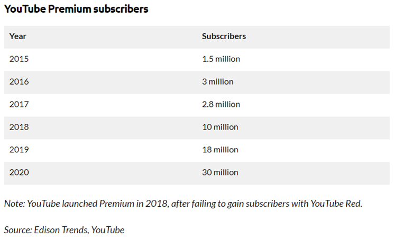Click the word Note at the start
The image size is (395, 239).
coord(15,204)
